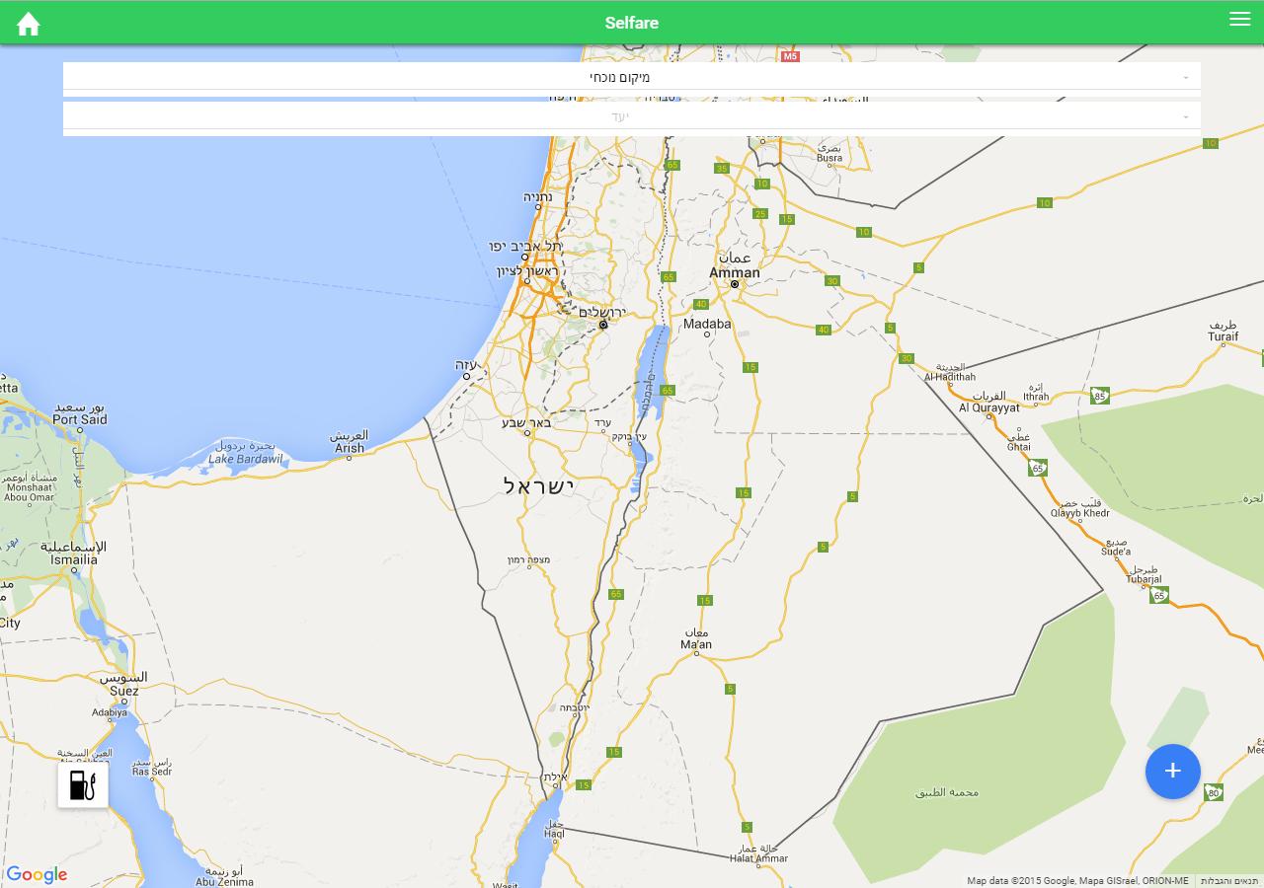Select the ירושלים map label
This screenshot has width=1264, height=888.
(x=602, y=312)
